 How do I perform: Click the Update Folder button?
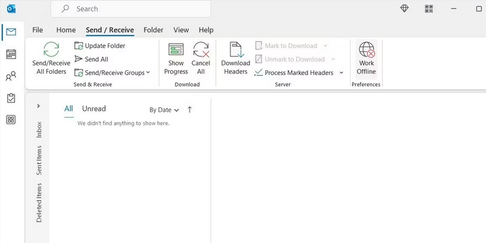(100, 46)
